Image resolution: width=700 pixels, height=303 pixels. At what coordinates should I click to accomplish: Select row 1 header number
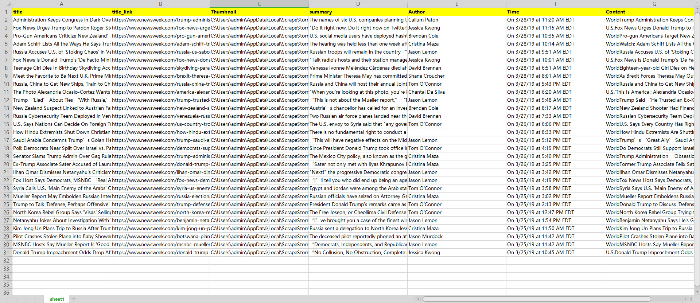[x=6, y=12]
